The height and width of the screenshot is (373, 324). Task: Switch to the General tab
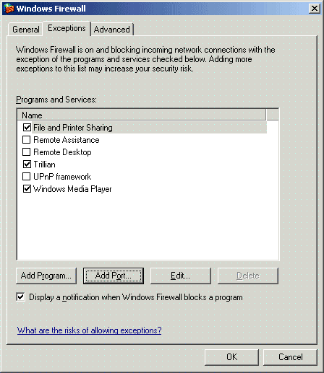click(x=25, y=30)
